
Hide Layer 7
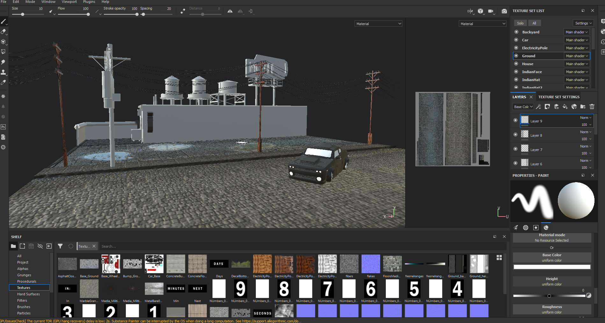point(515,149)
